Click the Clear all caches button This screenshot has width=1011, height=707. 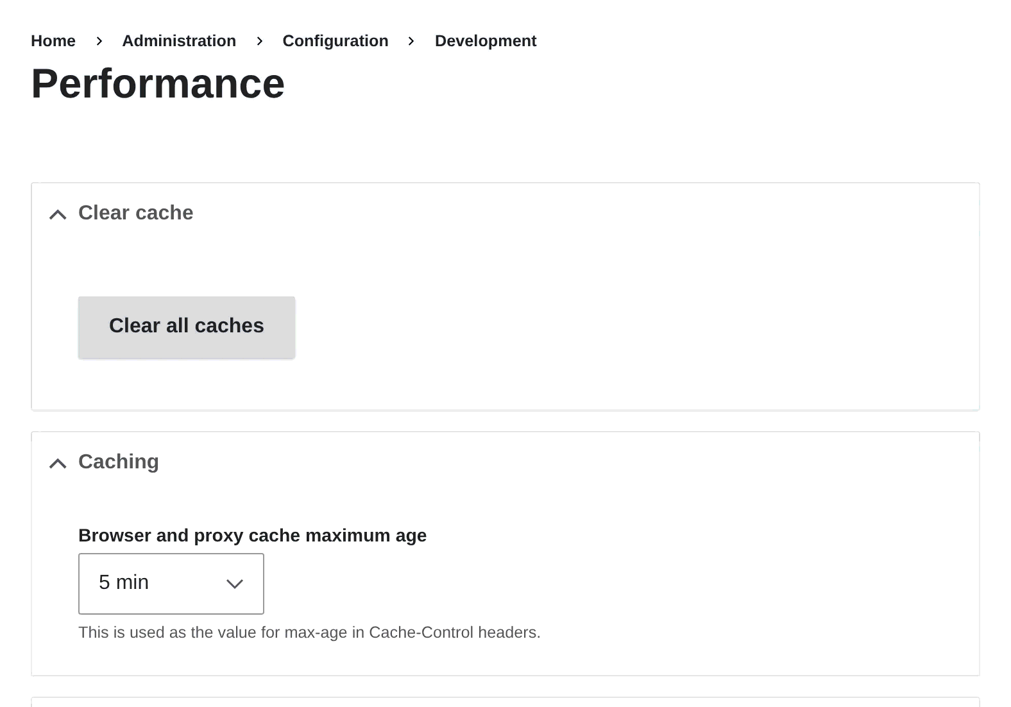[x=187, y=327]
